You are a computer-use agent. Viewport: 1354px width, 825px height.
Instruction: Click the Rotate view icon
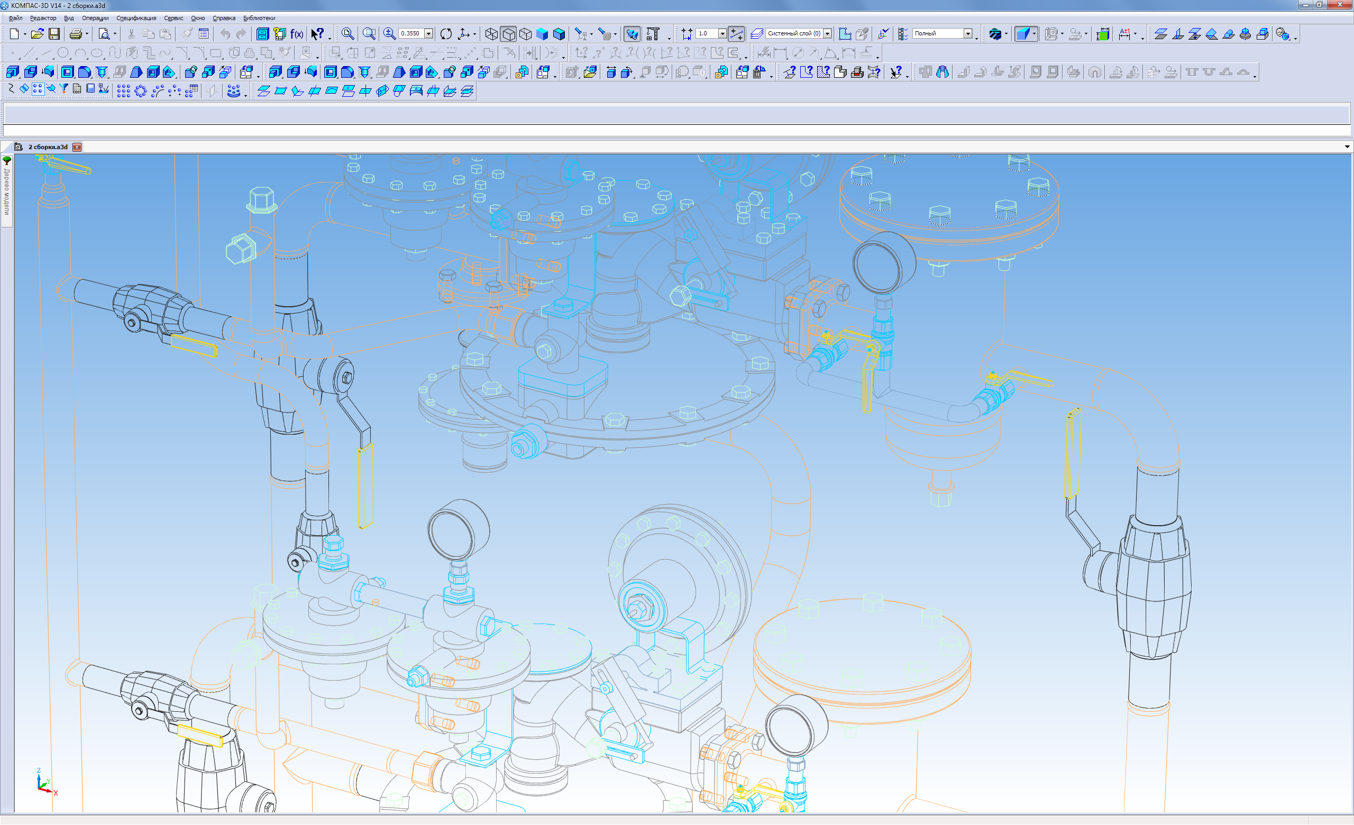446,34
